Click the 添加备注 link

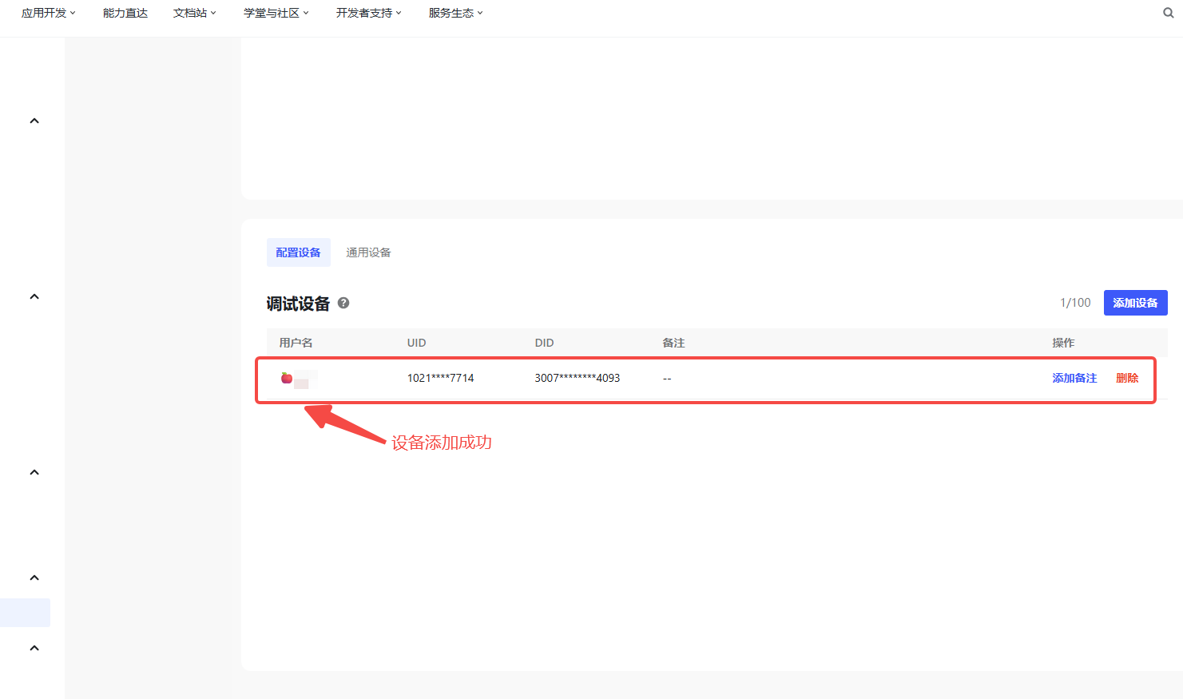pyautogui.click(x=1074, y=378)
